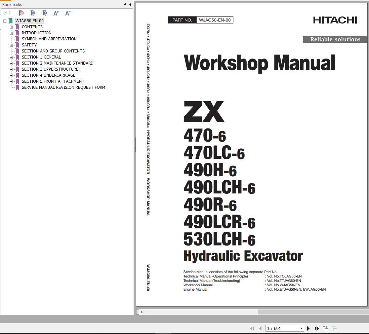Click the Bookmarks panel title
Screen dimensions: 369x334
click(x=12, y=4)
